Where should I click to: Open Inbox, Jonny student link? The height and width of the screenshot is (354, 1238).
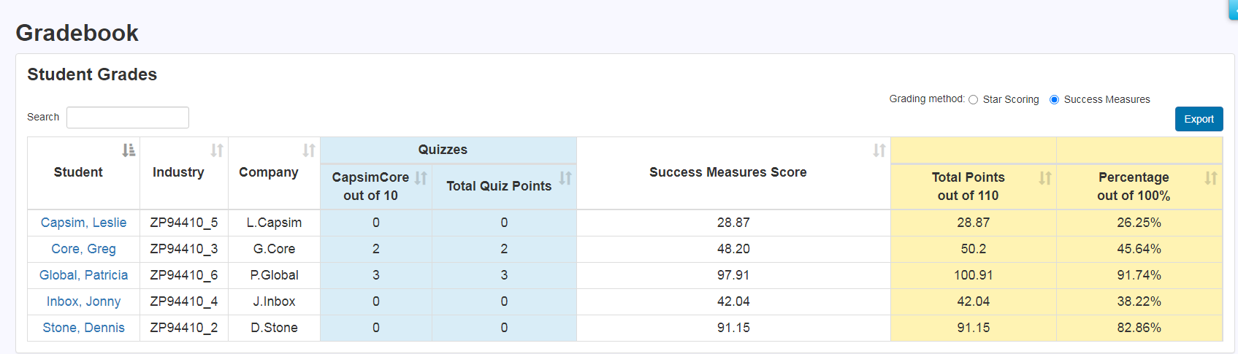coord(83,301)
